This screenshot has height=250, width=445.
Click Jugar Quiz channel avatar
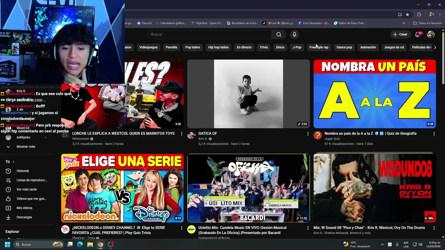(x=317, y=135)
